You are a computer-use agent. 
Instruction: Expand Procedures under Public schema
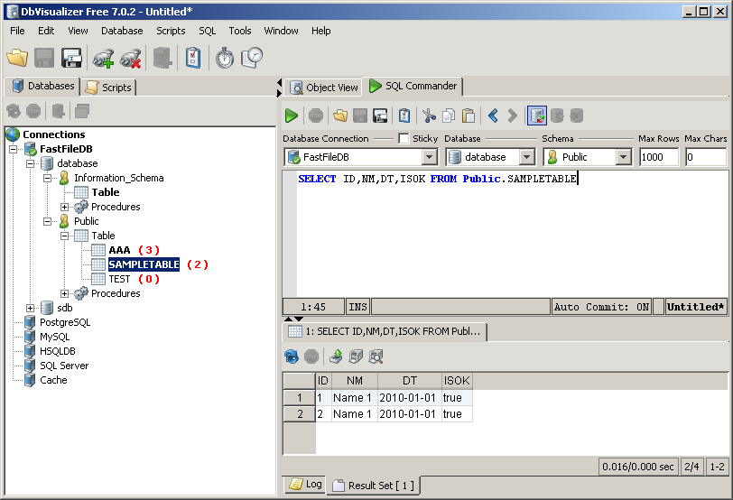(x=64, y=293)
